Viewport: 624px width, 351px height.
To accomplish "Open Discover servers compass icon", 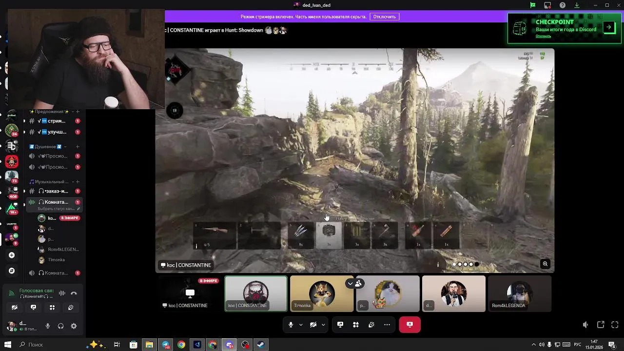I will click(x=12, y=271).
